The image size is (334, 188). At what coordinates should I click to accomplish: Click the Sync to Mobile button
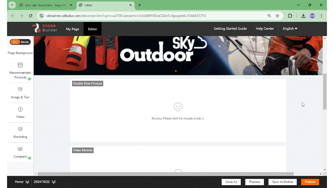tap(282, 182)
